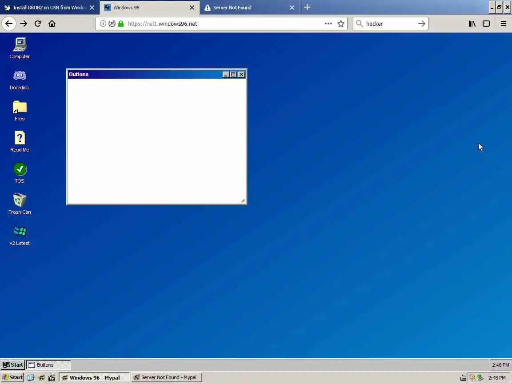Open a new browser tab
The height and width of the screenshot is (384, 512).
[307, 7]
